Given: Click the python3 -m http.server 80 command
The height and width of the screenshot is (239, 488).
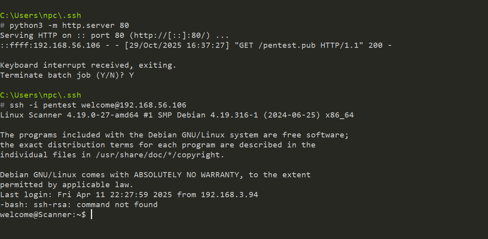Looking at the screenshot, I should (x=69, y=25).
